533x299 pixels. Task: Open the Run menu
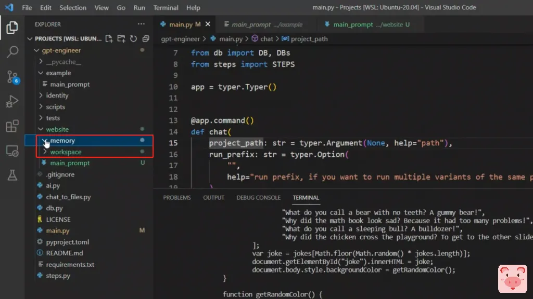[139, 7]
